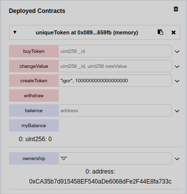The image size is (187, 194).
Task: Focus the buyToken uint256 _id input
Action: coord(115,51)
